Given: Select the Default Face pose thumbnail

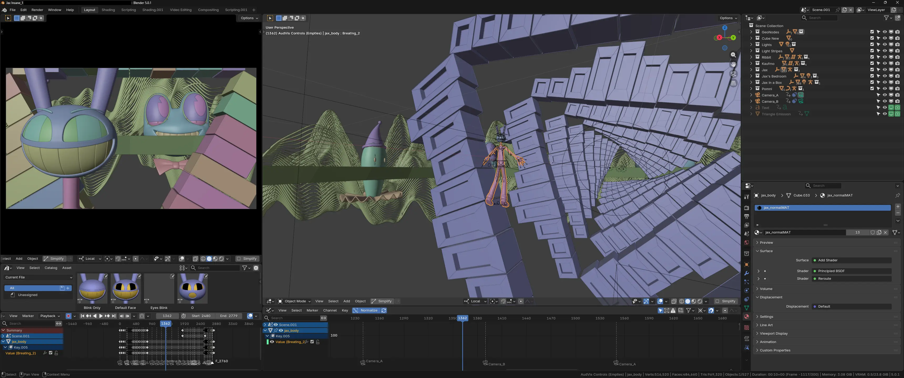Looking at the screenshot, I should (125, 289).
